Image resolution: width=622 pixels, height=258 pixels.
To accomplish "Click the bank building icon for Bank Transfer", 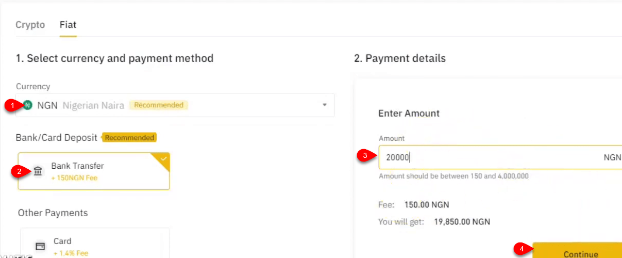I will pyautogui.click(x=38, y=171).
